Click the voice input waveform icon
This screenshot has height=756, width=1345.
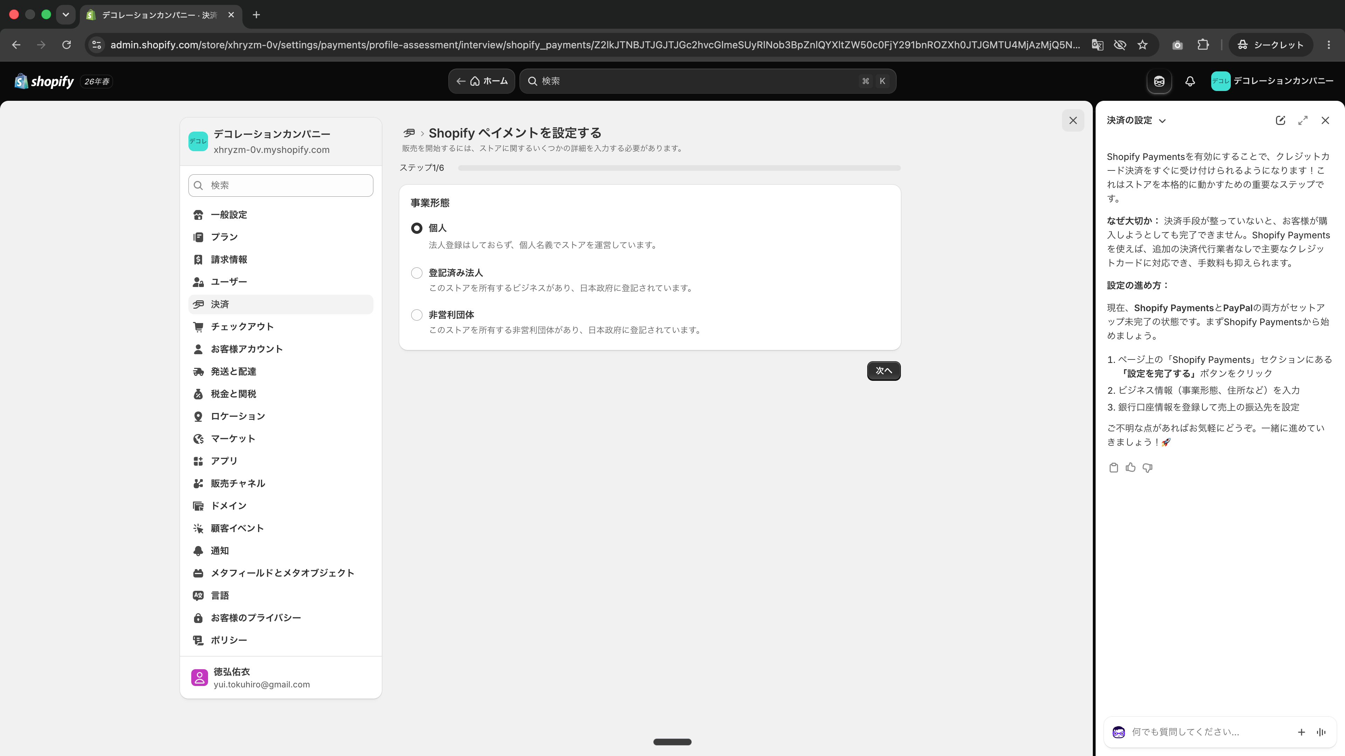click(1321, 732)
